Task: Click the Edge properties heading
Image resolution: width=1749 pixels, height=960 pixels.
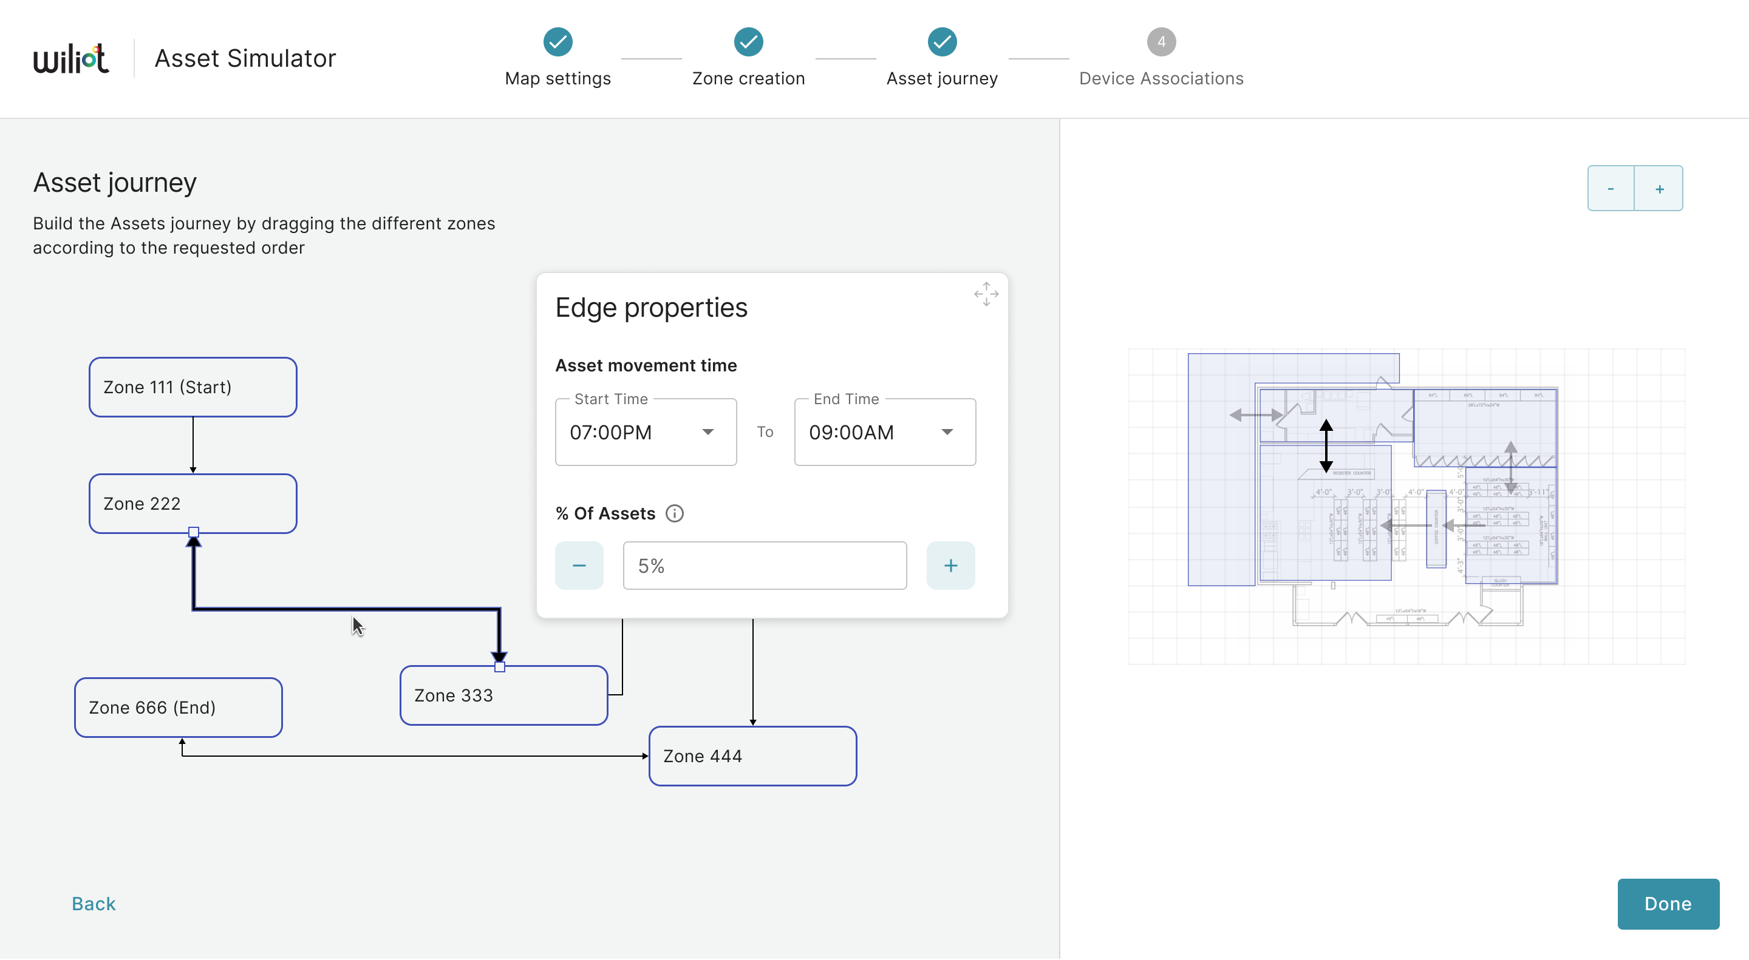Action: (651, 307)
